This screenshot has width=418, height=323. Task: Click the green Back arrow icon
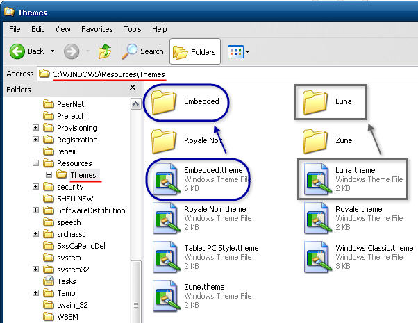coord(17,51)
